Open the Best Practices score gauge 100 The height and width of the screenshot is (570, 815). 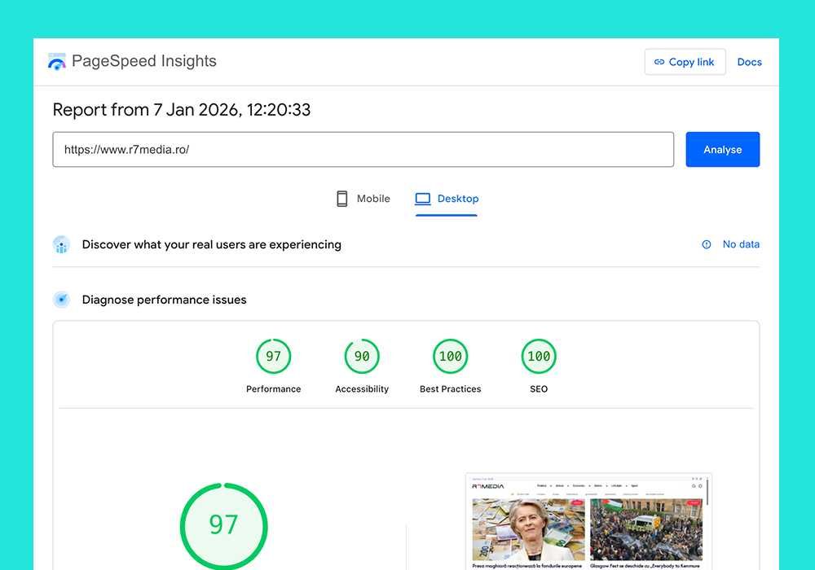pyautogui.click(x=450, y=356)
